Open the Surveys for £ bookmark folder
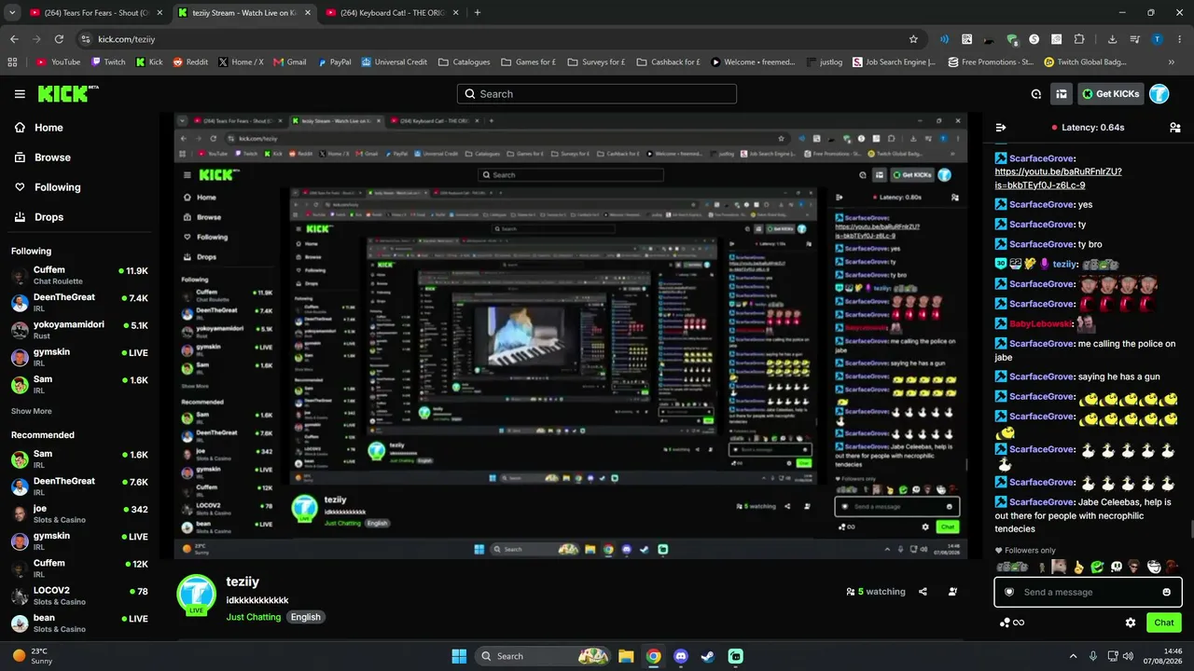This screenshot has height=671, width=1194. point(595,62)
